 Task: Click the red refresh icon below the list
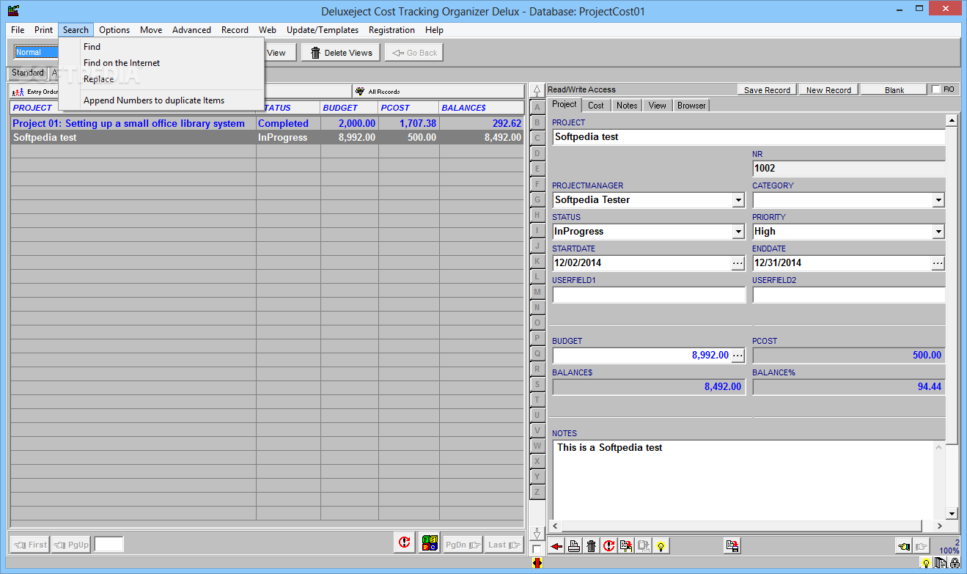click(404, 543)
